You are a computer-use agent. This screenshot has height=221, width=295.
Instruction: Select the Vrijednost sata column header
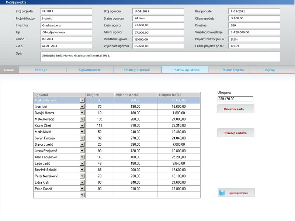coord(136,95)
